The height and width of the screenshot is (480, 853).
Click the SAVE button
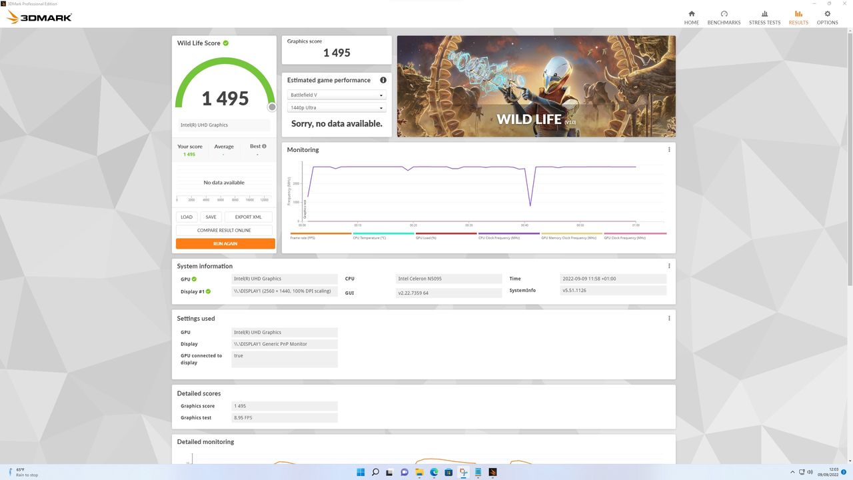pos(211,217)
